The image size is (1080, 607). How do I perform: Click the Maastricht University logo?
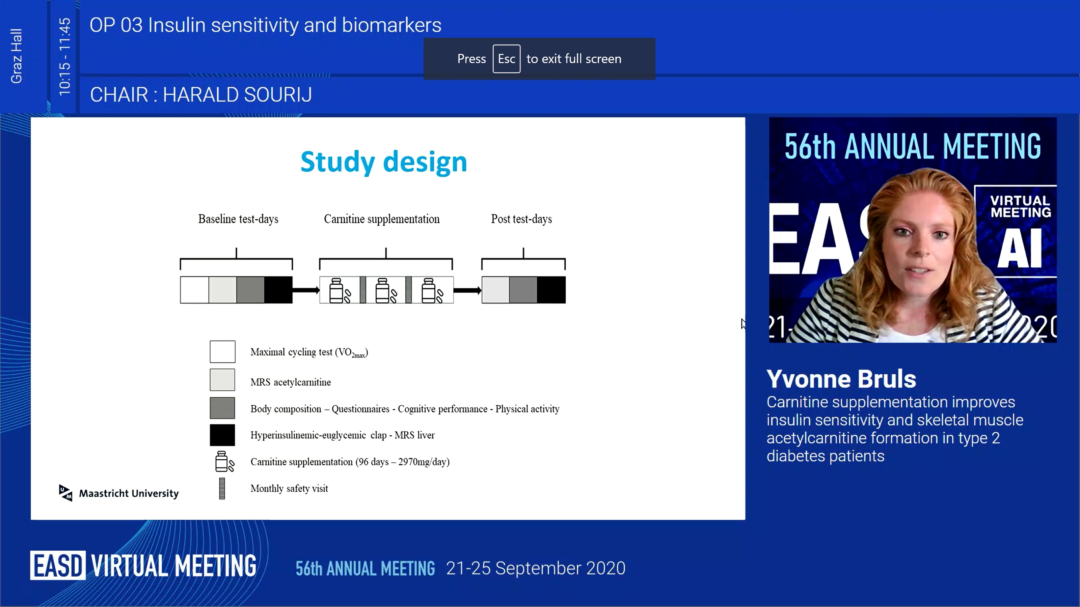(x=119, y=493)
